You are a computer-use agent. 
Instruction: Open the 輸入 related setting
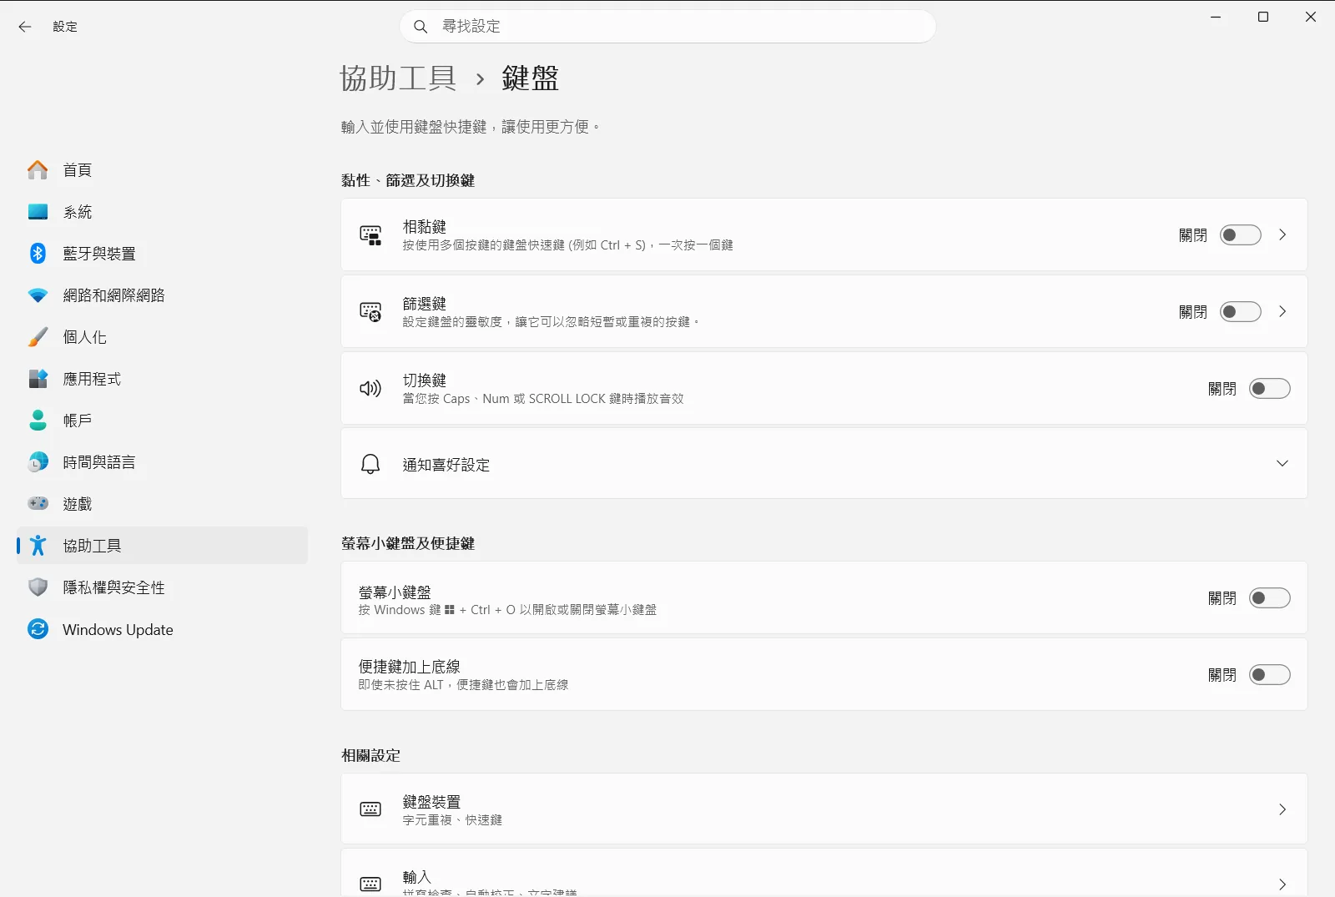pos(824,873)
